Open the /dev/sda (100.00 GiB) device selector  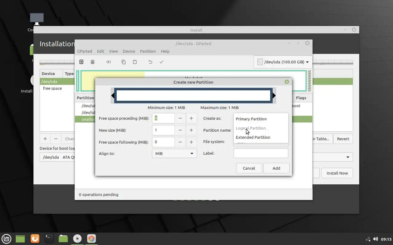(x=283, y=62)
